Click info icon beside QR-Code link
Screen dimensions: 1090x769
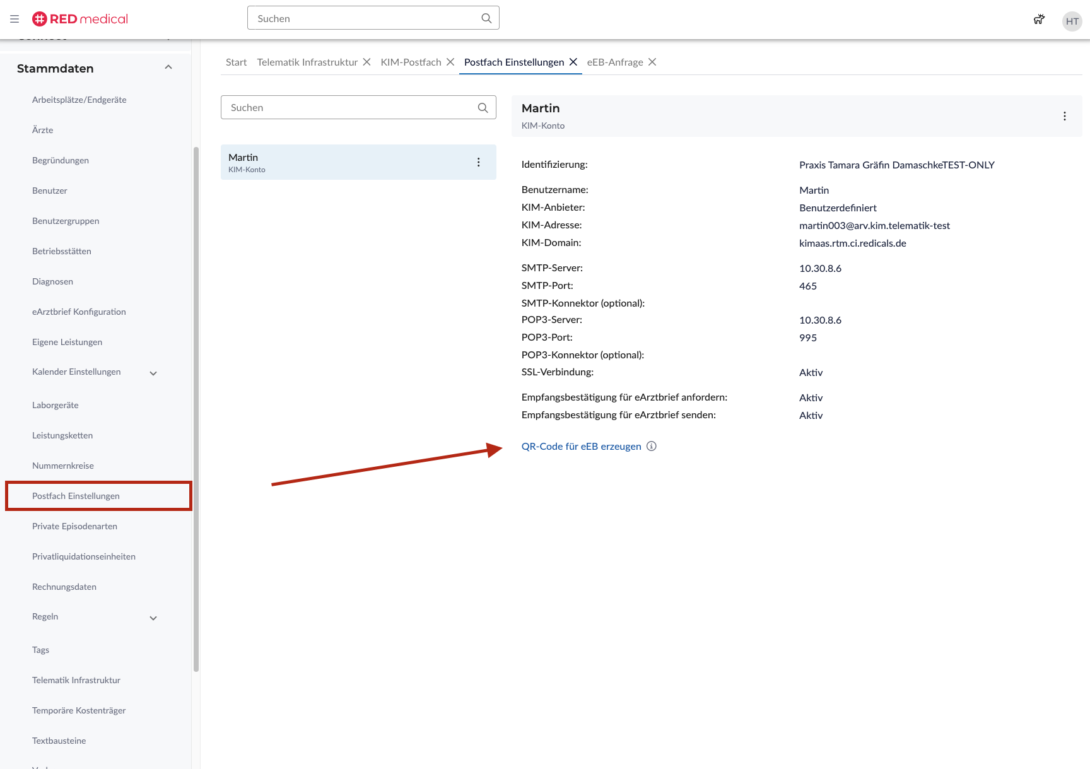click(652, 446)
